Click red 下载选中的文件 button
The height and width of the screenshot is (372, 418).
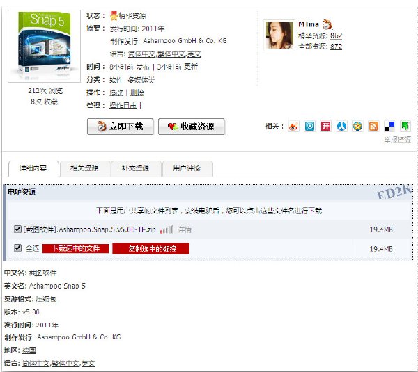pos(76,248)
